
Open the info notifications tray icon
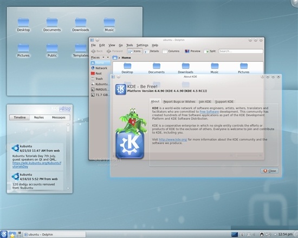(242, 235)
